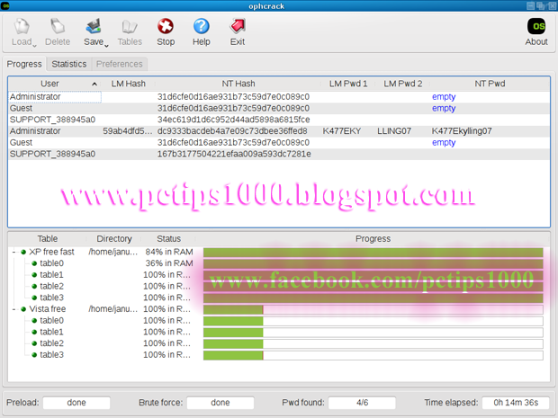Click the ophcrack title bar app icon

5,5
